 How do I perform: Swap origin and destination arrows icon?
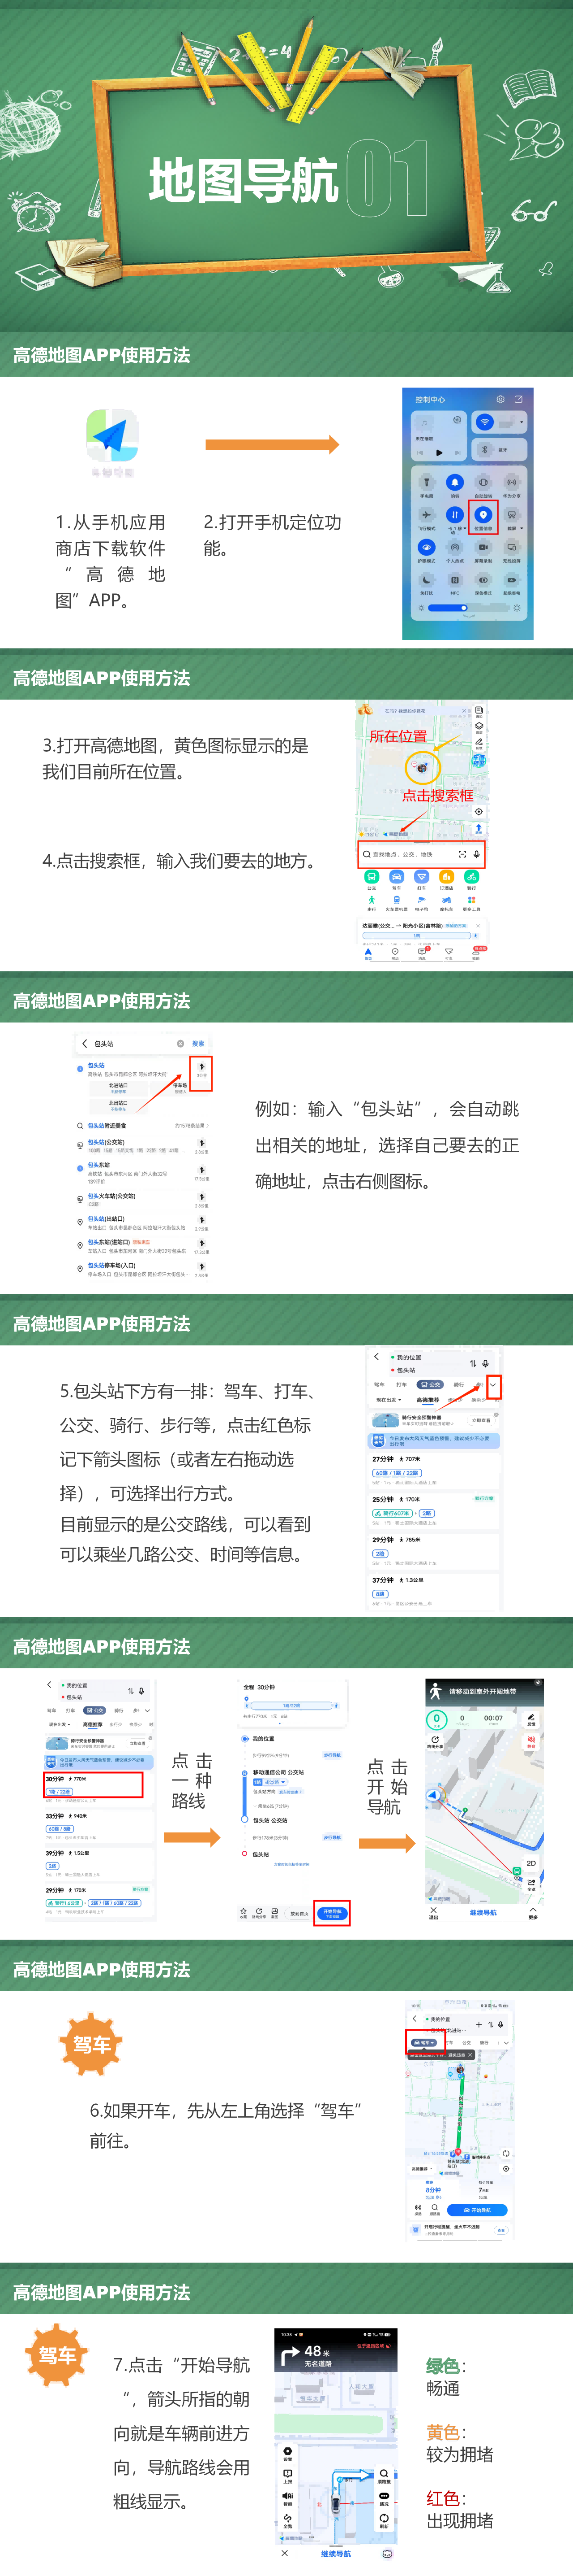click(x=473, y=1364)
